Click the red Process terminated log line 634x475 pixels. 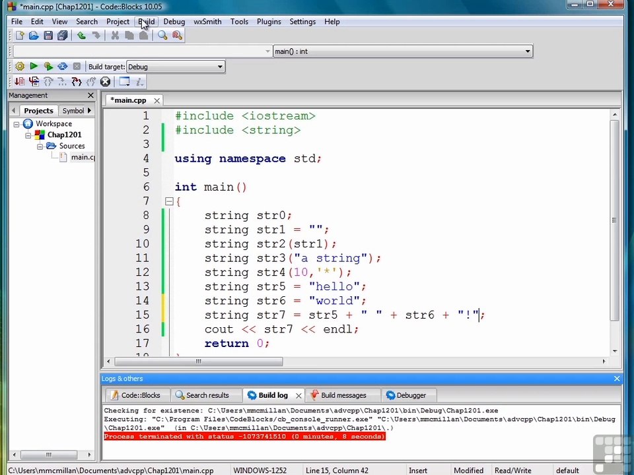tap(244, 437)
